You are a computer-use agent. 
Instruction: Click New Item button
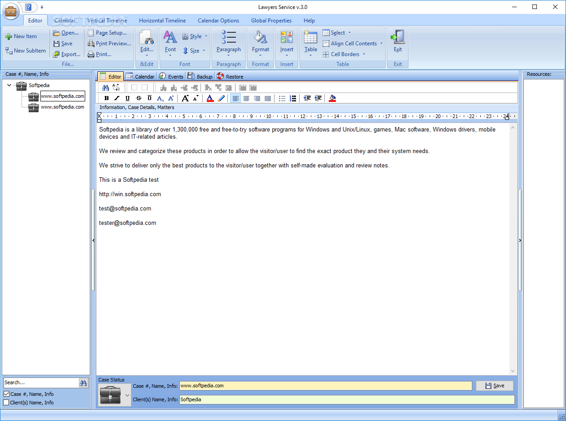[21, 36]
